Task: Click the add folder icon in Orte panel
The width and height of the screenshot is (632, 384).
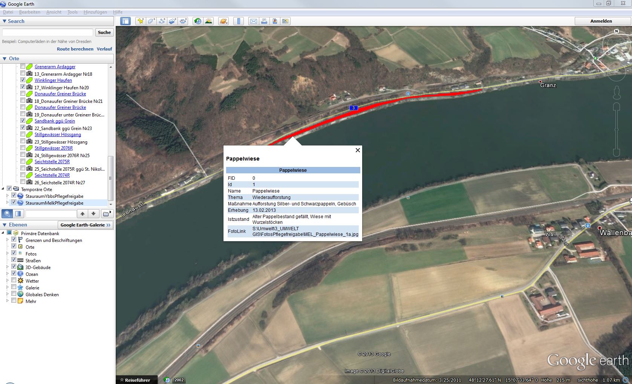Action: point(107,214)
